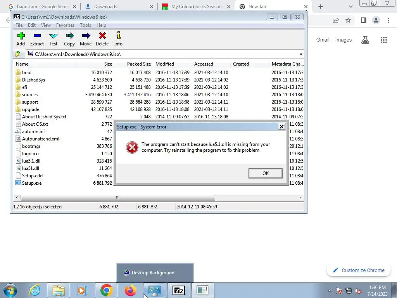
Task: Show hidden tray icons arrow
Action: pos(330,291)
